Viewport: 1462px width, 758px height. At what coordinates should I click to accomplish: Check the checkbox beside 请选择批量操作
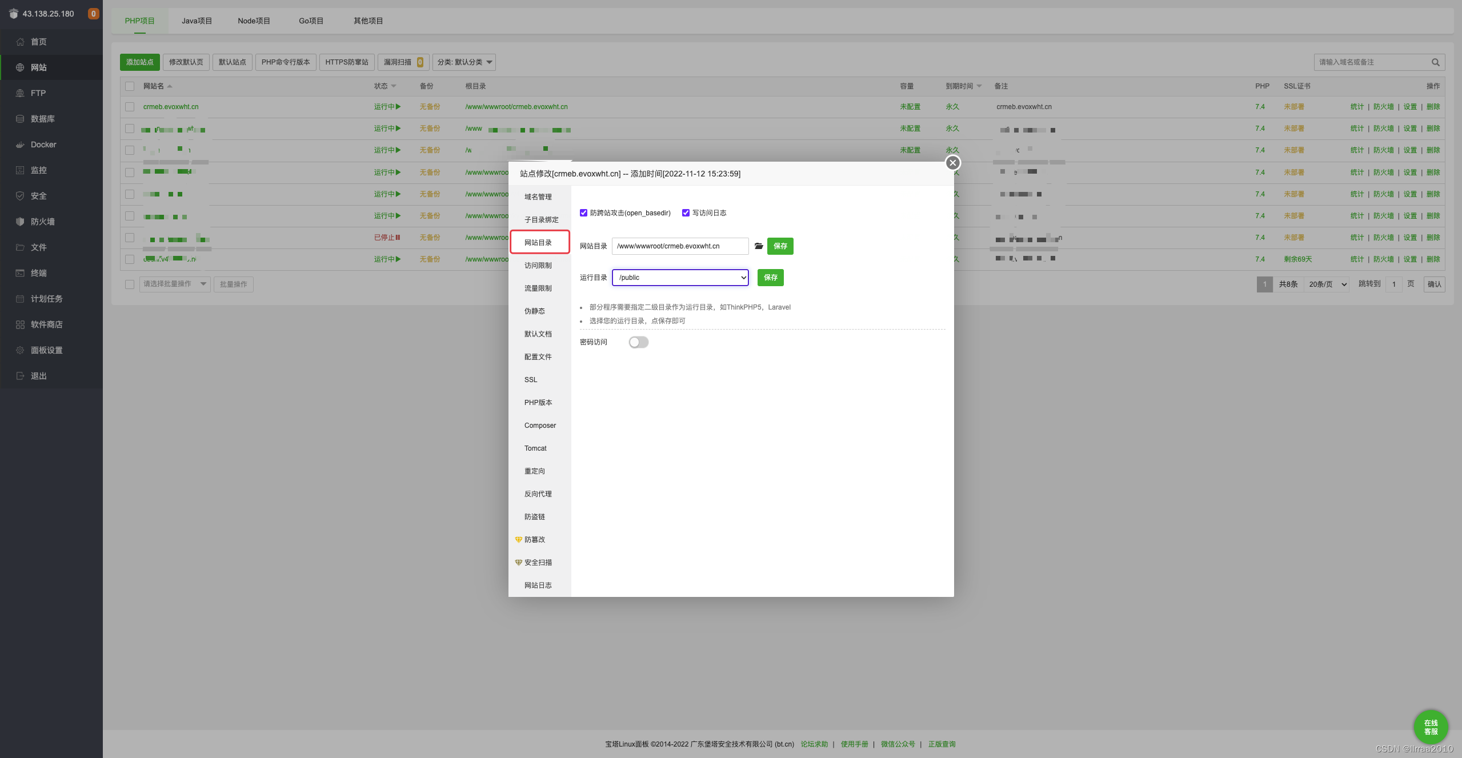[x=130, y=284]
